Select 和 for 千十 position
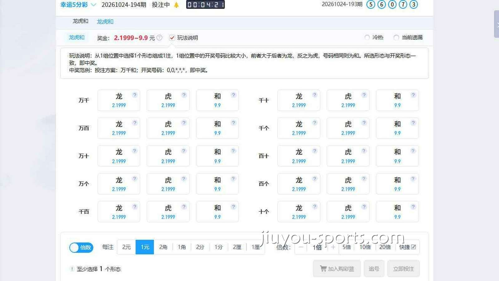 (x=397, y=100)
